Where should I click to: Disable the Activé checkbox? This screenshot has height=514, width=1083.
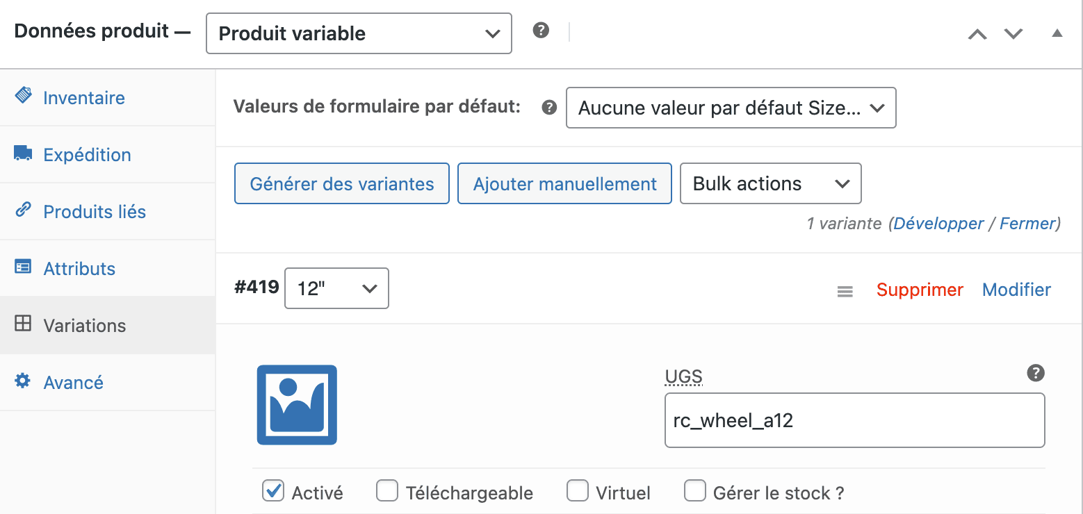(x=273, y=491)
